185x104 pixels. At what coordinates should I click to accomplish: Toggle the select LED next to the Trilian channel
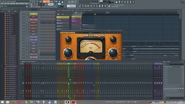click(39, 51)
